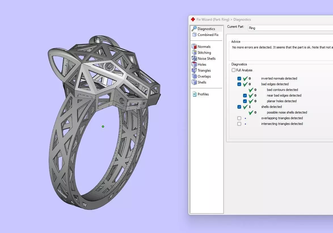Viewport: 333px width, 233px height.
Task: Click the Current Part field showing Ring
Action: pos(290,28)
